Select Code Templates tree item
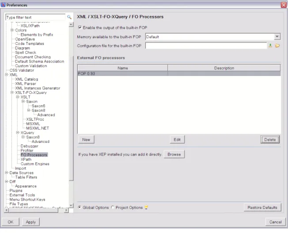Screen dimensions: 288x233 click(x=30, y=44)
